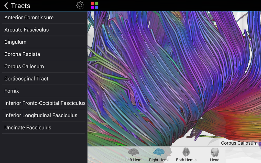Screen dimensions: 261x163
Task: Select Corona Radiata in the list
Action: click(x=43, y=54)
